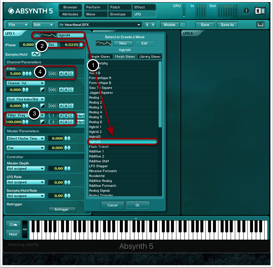Viewport: 273px width, 268px height.
Task: Toggle the Channel Vol invert square
Action: (42, 90)
